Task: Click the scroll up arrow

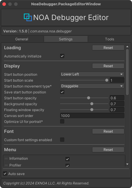Action: pos(127,47)
